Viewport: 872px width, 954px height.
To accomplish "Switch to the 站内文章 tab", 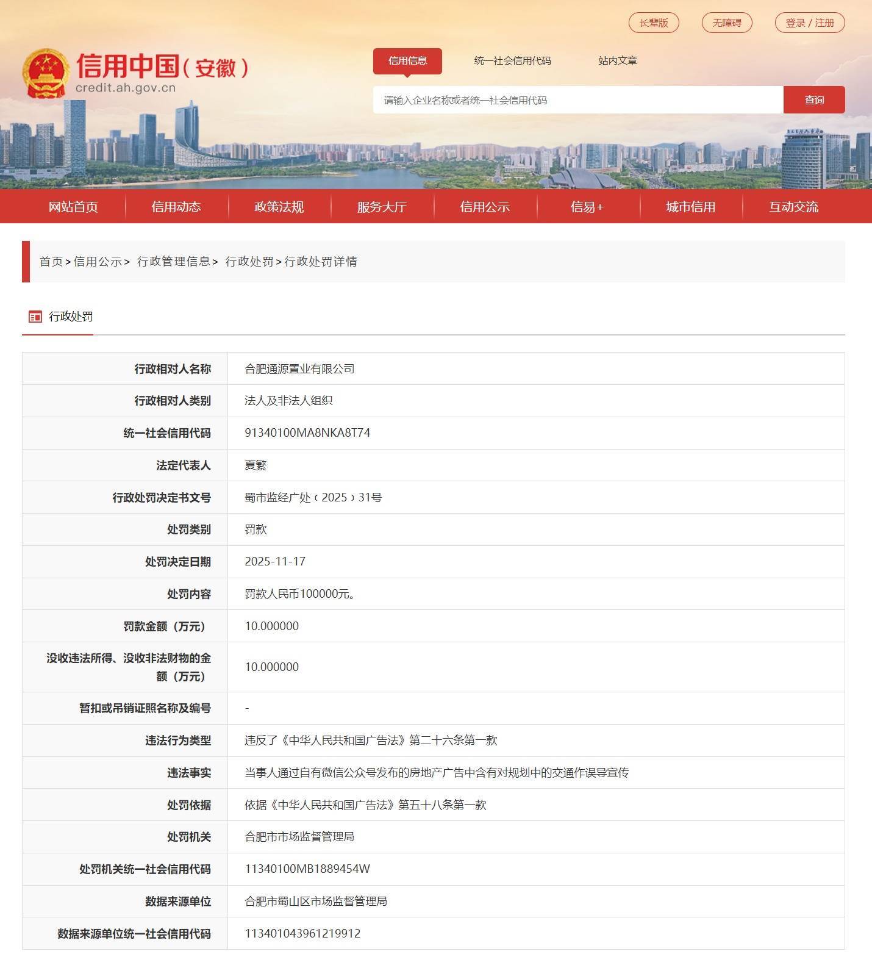I will coord(618,61).
